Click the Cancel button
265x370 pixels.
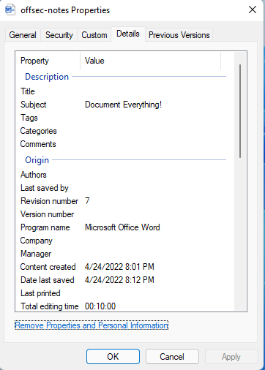172,357
